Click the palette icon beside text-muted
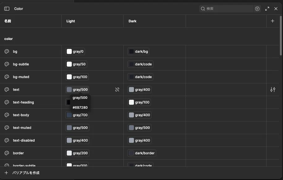The image size is (283, 180). pyautogui.click(x=7, y=128)
